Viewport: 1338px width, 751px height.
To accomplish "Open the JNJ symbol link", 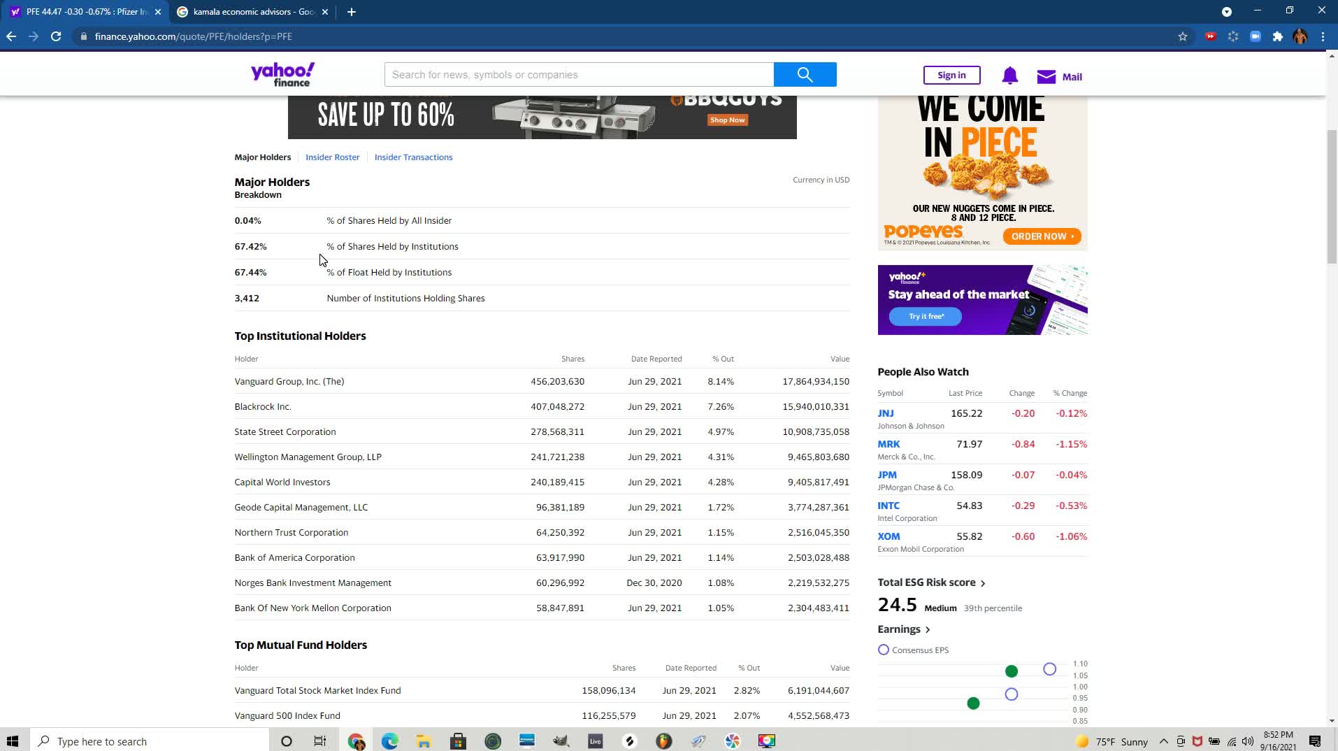I will tap(885, 413).
